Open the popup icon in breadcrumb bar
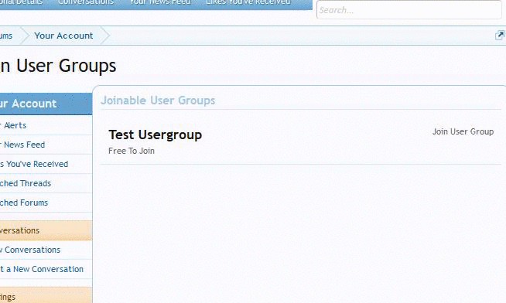 click(500, 35)
